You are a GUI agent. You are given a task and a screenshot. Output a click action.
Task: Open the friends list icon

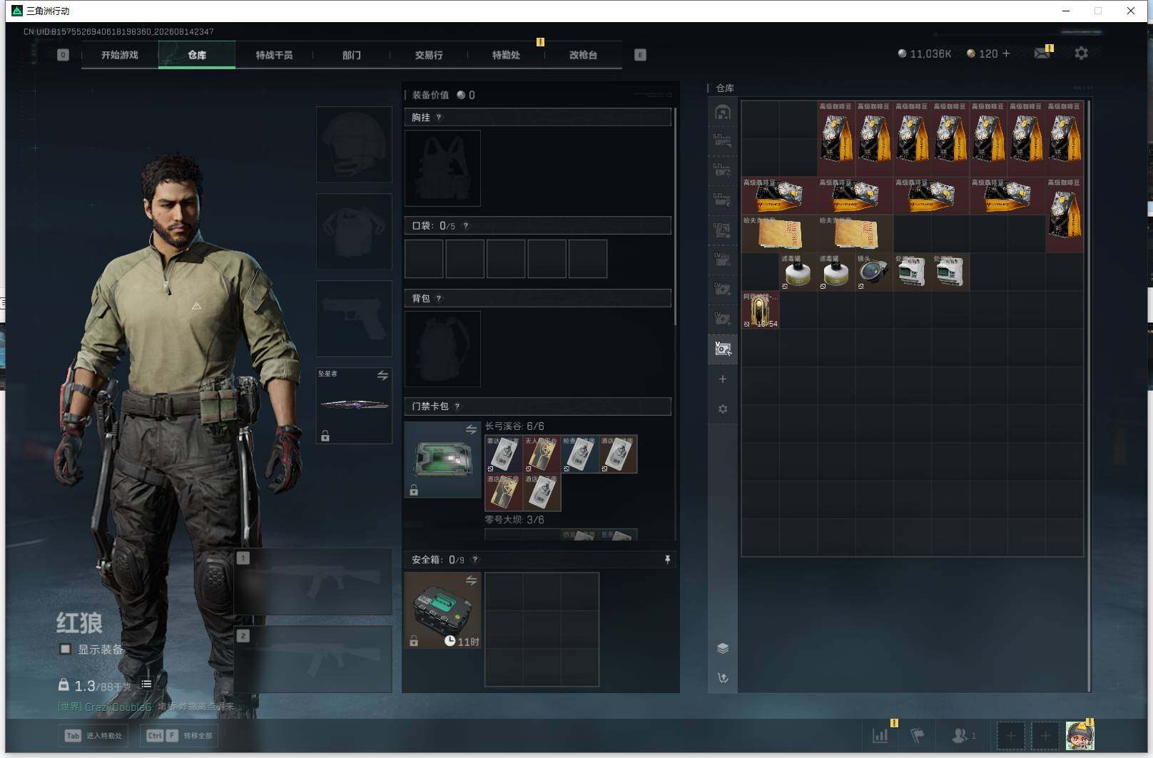click(963, 735)
